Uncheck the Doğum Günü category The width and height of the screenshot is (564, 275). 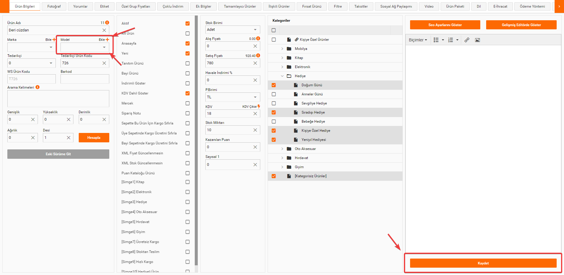click(x=274, y=85)
